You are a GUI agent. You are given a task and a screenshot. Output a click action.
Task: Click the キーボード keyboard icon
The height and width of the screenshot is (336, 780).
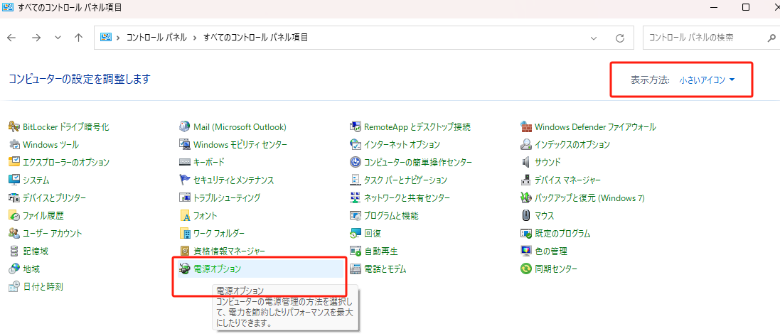click(185, 162)
